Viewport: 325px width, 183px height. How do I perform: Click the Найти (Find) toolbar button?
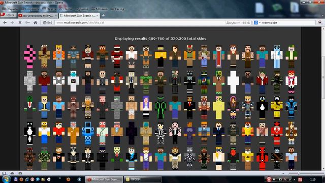66,9
